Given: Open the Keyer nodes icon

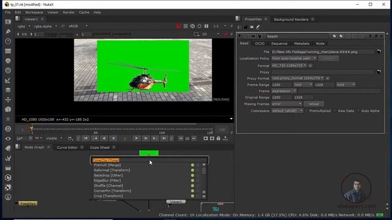Looking at the screenshot, I should [x=8, y=80].
